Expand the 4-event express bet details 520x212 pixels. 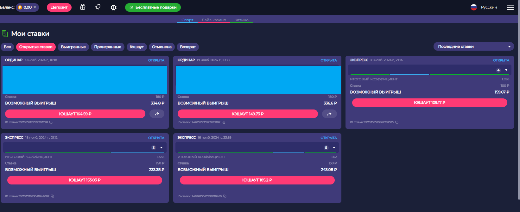click(506, 70)
